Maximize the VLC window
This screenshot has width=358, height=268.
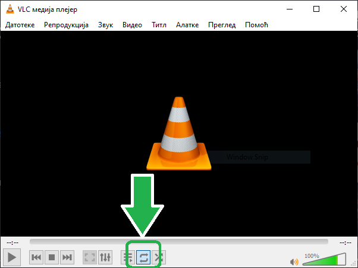click(316, 9)
